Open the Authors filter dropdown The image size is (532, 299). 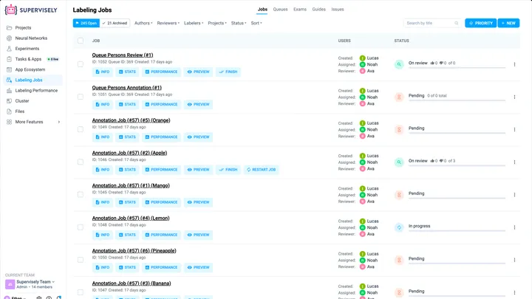pos(143,23)
